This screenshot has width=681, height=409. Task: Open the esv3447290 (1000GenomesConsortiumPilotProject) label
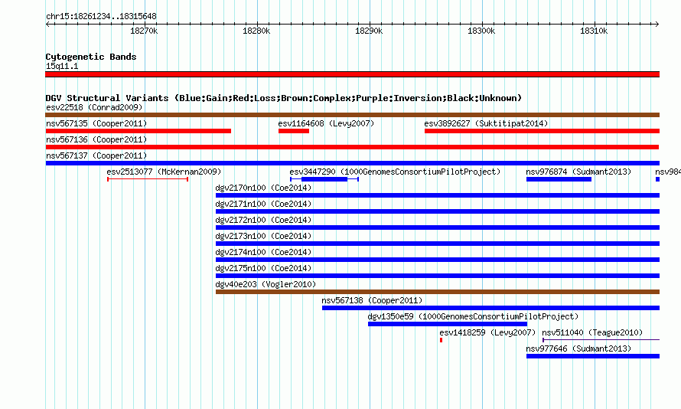(x=395, y=172)
